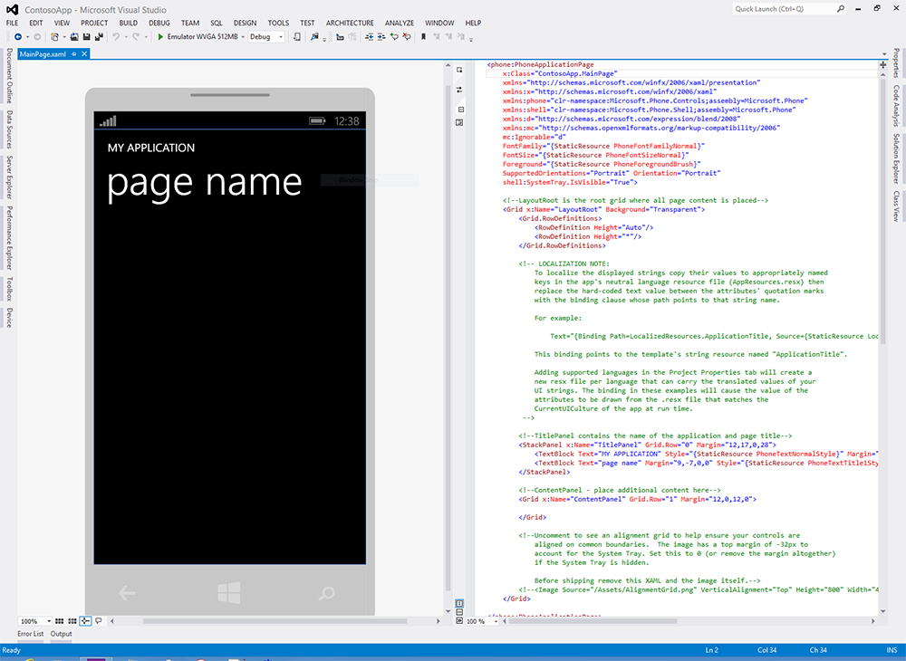Switch to horizontal split view
The height and width of the screenshot is (661, 906).
pyautogui.click(x=459, y=612)
